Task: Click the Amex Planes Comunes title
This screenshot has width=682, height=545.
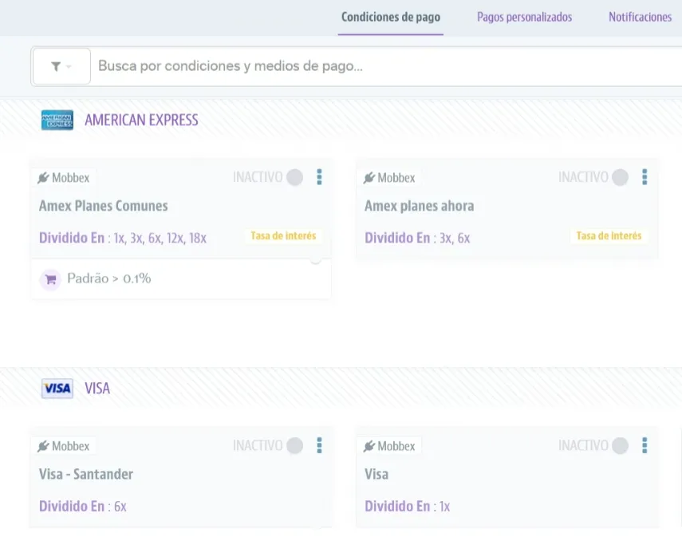Action: tap(103, 206)
